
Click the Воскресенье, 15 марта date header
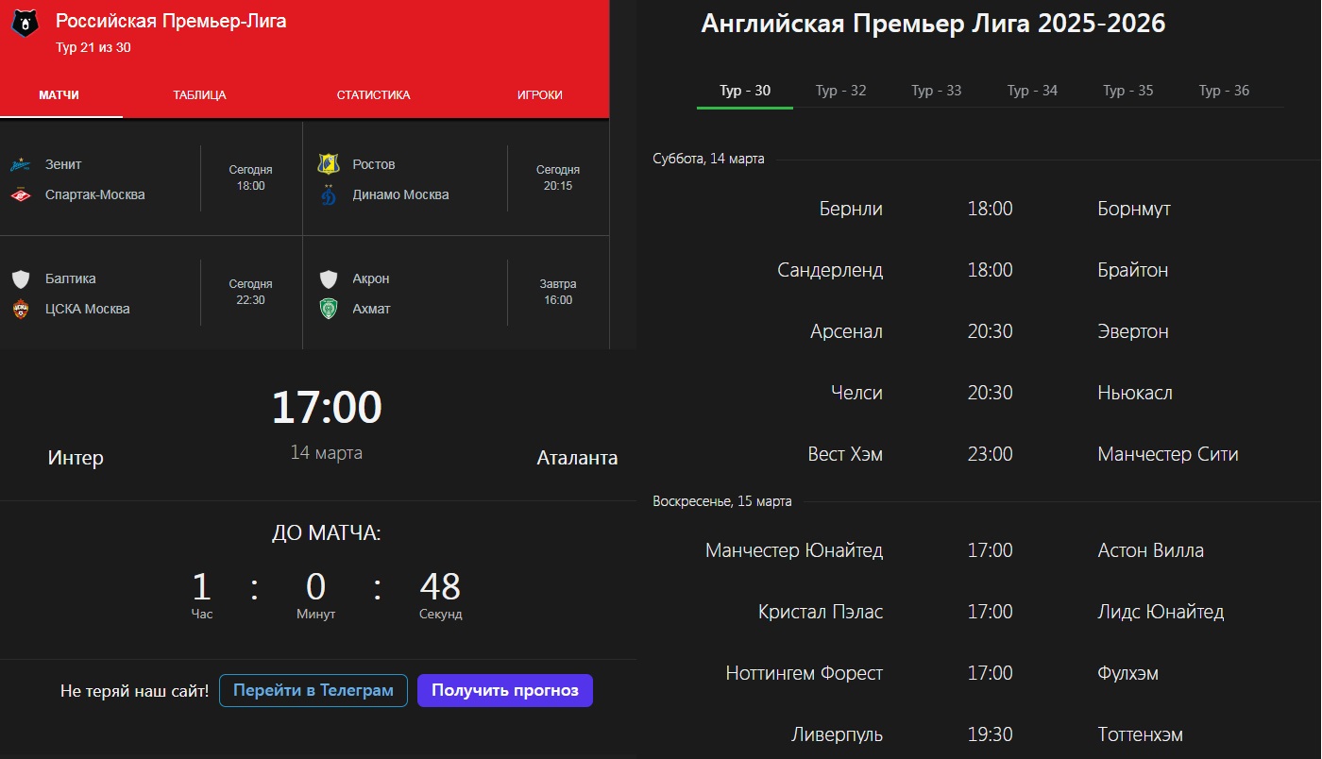coord(722,501)
